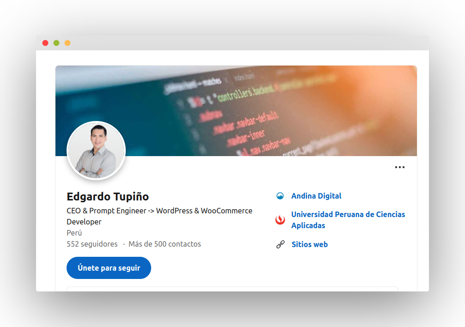Viewport: 465px width, 327px height.
Task: Click the CEO & Prompt Engineer headline
Action: coord(159,216)
